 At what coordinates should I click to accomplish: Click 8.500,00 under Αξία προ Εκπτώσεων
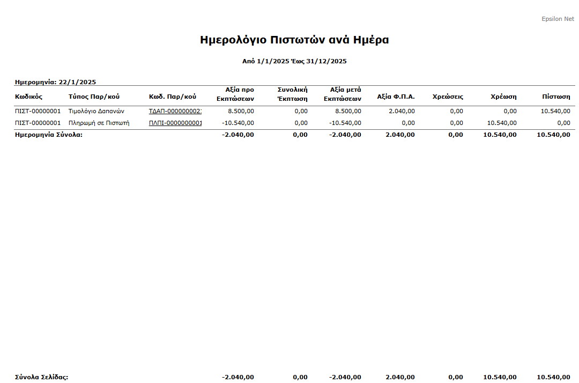(x=241, y=111)
